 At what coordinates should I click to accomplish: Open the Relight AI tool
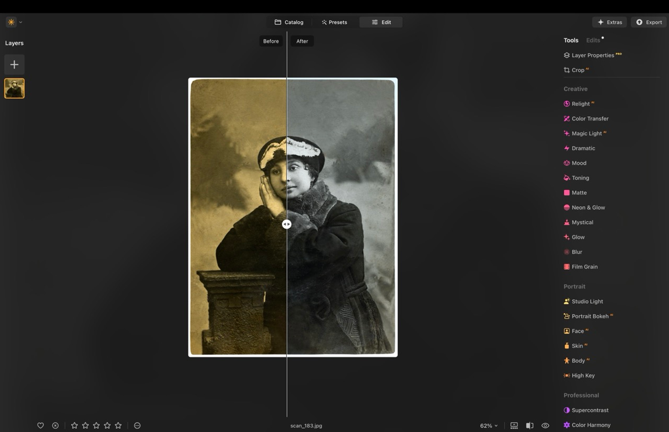(583, 103)
